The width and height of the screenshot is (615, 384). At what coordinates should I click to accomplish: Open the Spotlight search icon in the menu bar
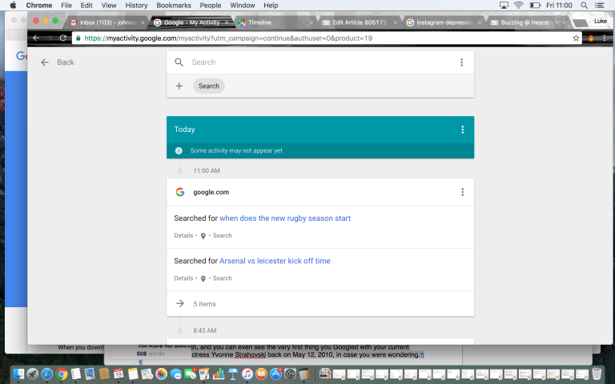(x=584, y=6)
